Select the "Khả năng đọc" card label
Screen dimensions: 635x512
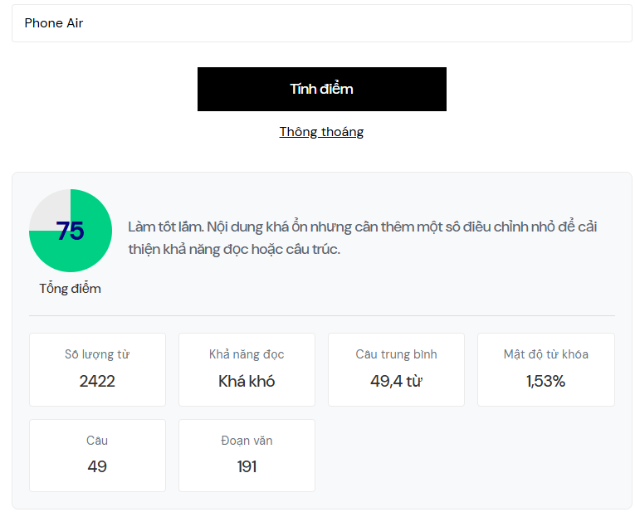tap(247, 354)
